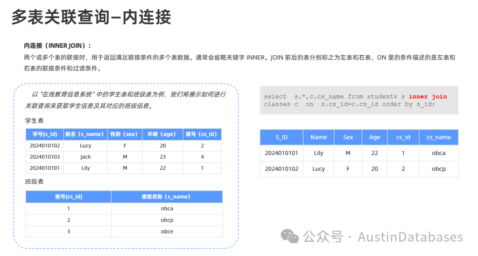
Task: Click the red "inner join" keyword in the SQL
Action: click(x=428, y=96)
